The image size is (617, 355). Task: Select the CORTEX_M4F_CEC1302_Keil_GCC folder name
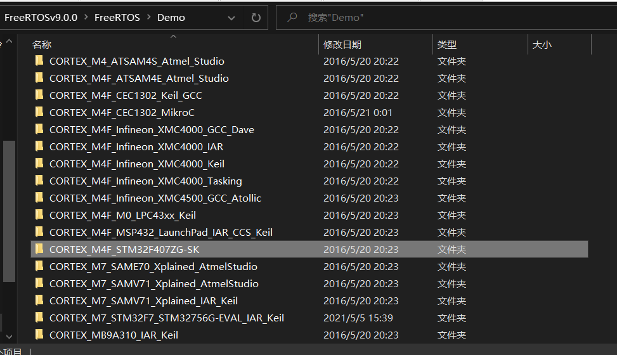point(126,96)
